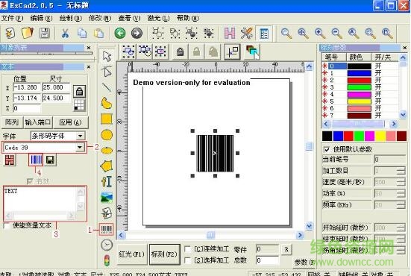Open file using the folder icon

tap(28, 34)
